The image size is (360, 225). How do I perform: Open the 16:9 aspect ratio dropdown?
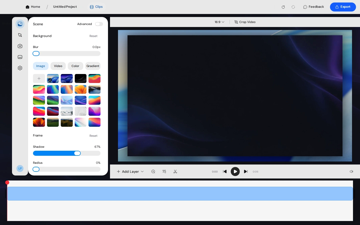[x=219, y=22]
